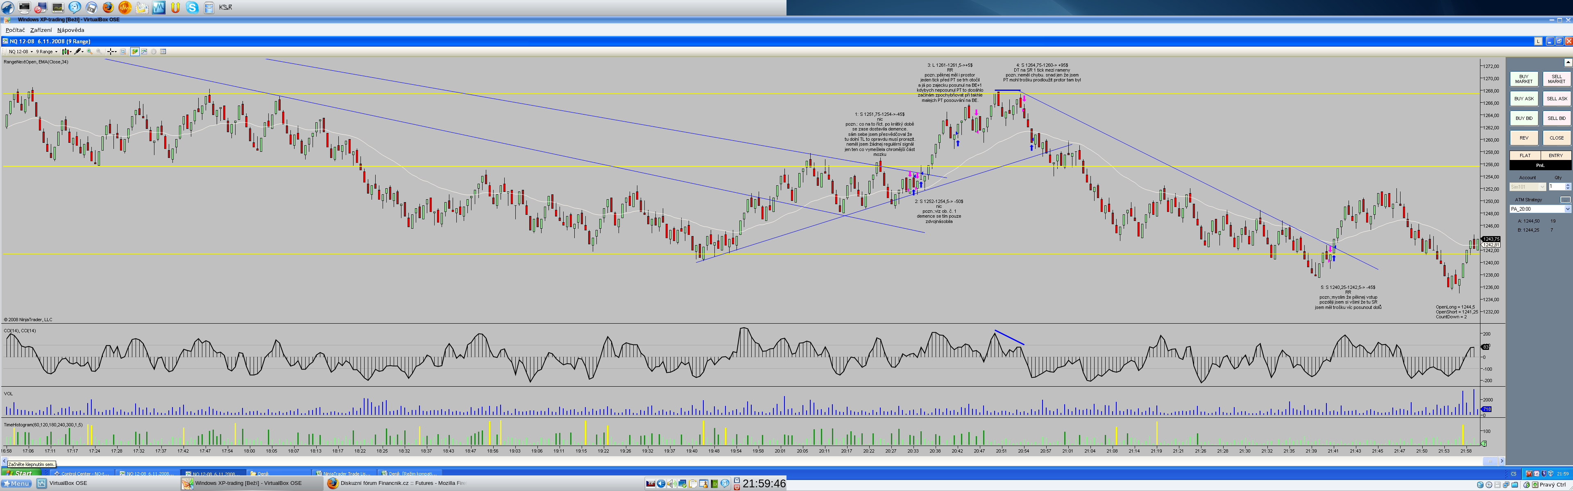
Task: Open Skype from the top launcher
Action: click(x=193, y=7)
